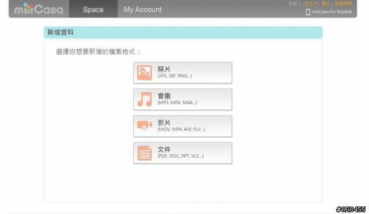The height and width of the screenshot is (214, 369).
Task: Open the language dropdown in the header
Action: 310,3
